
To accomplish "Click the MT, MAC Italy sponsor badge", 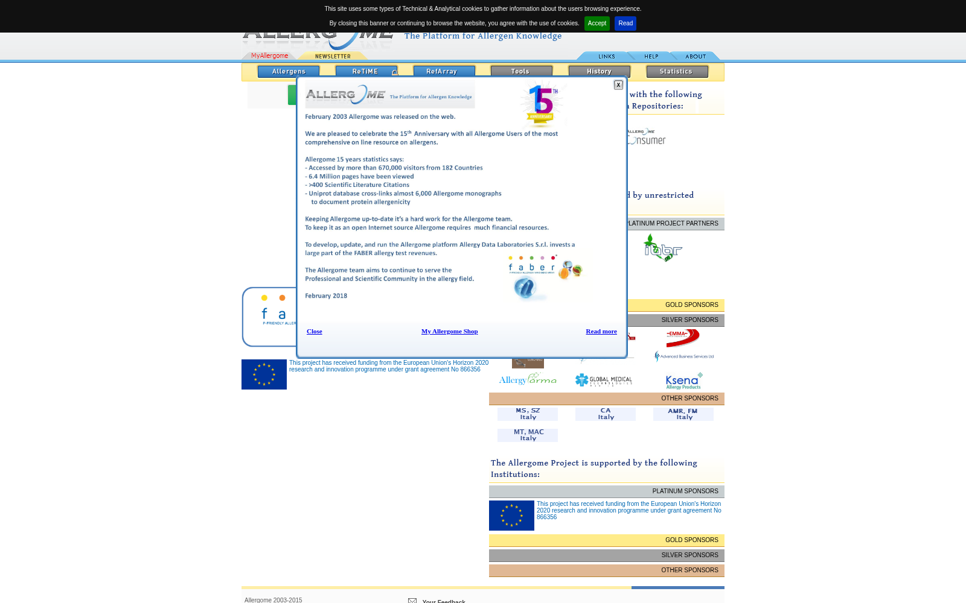I will [528, 435].
